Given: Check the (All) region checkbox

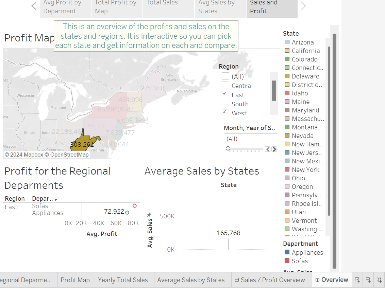Looking at the screenshot, I should [x=225, y=76].
